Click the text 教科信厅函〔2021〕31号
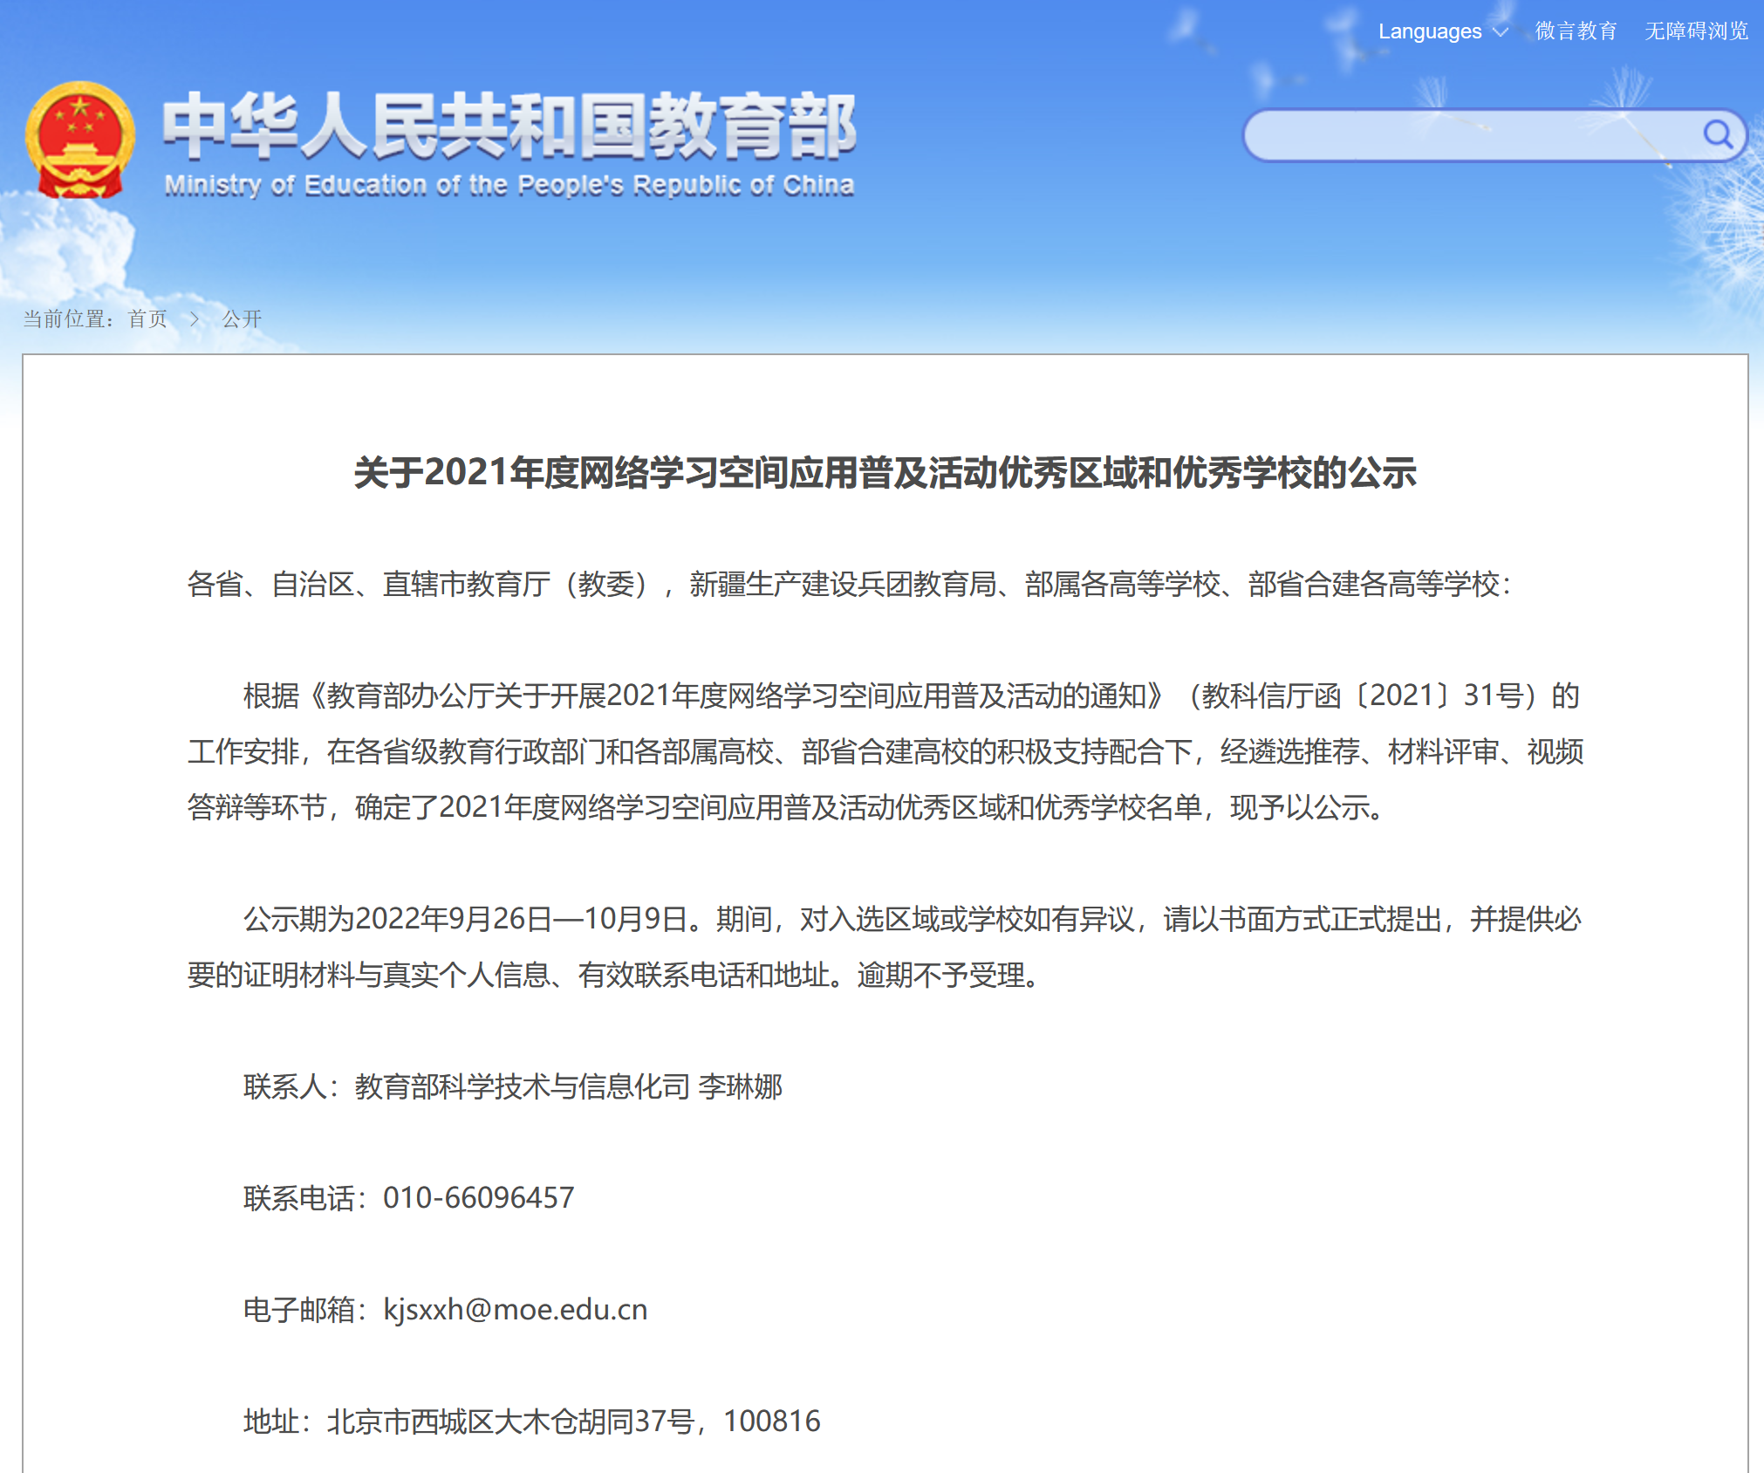1764x1473 pixels. tap(1362, 695)
